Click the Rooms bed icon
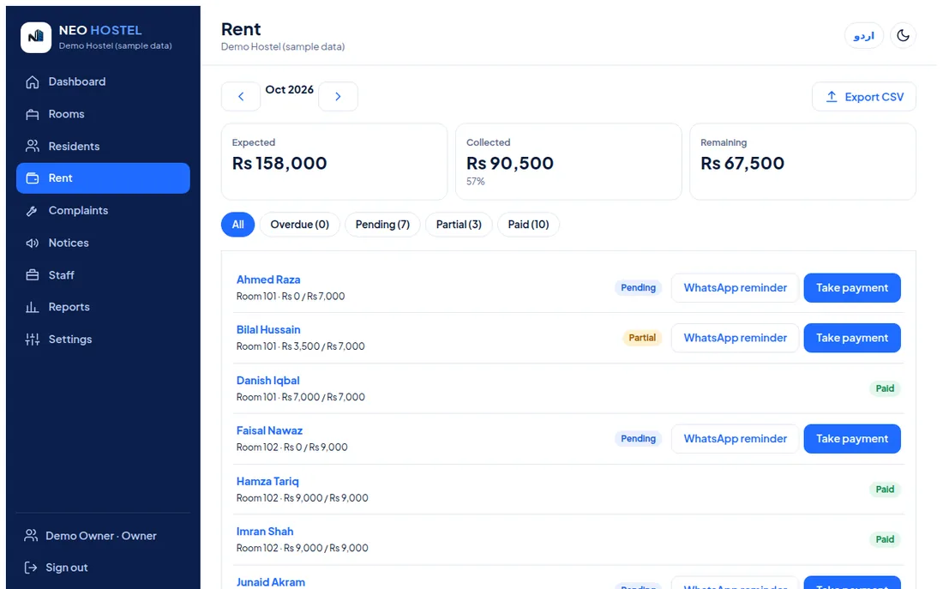This screenshot has width=943, height=589. click(33, 114)
